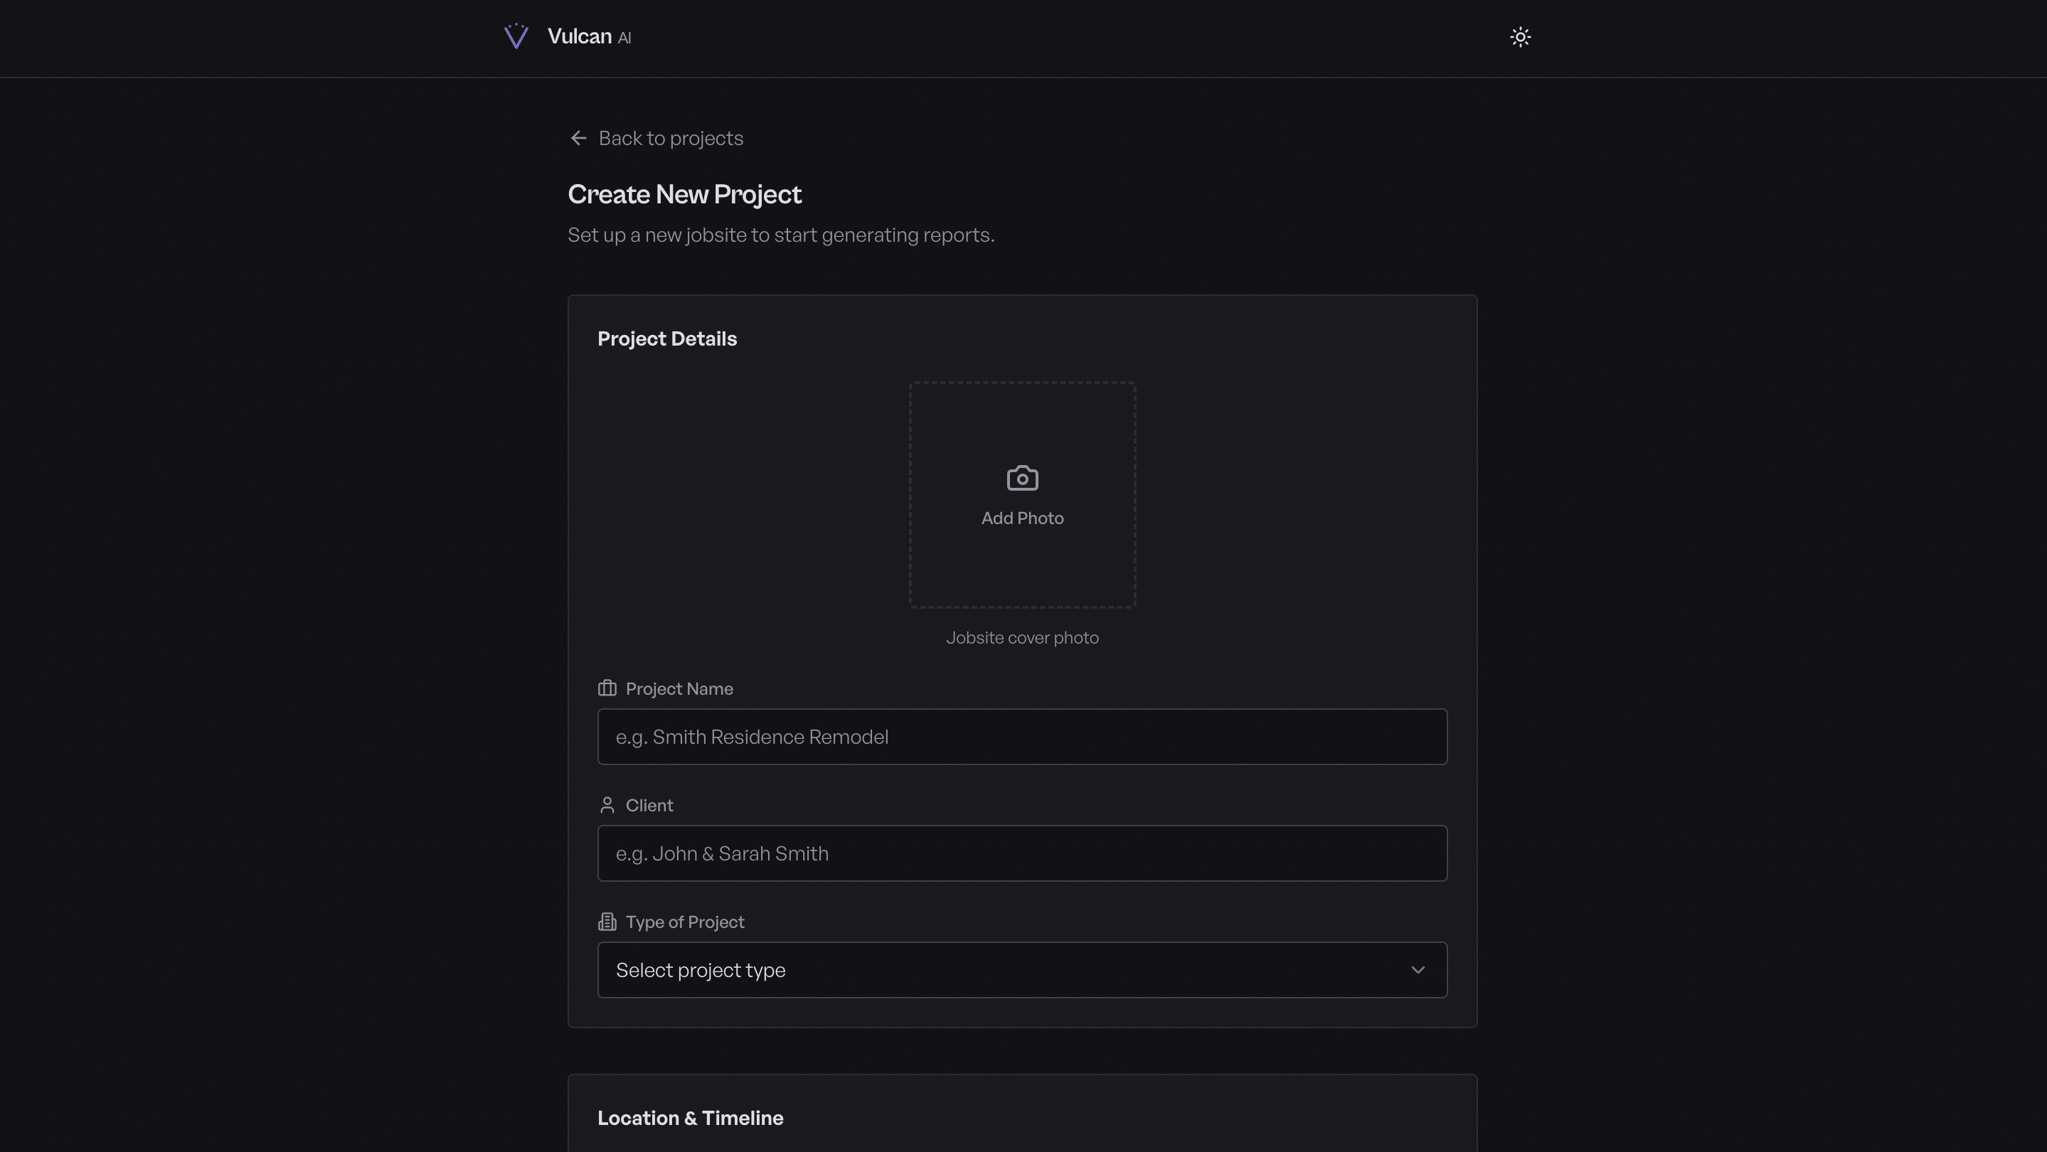
Task: Focus the Client input field
Action: coord(1022,853)
